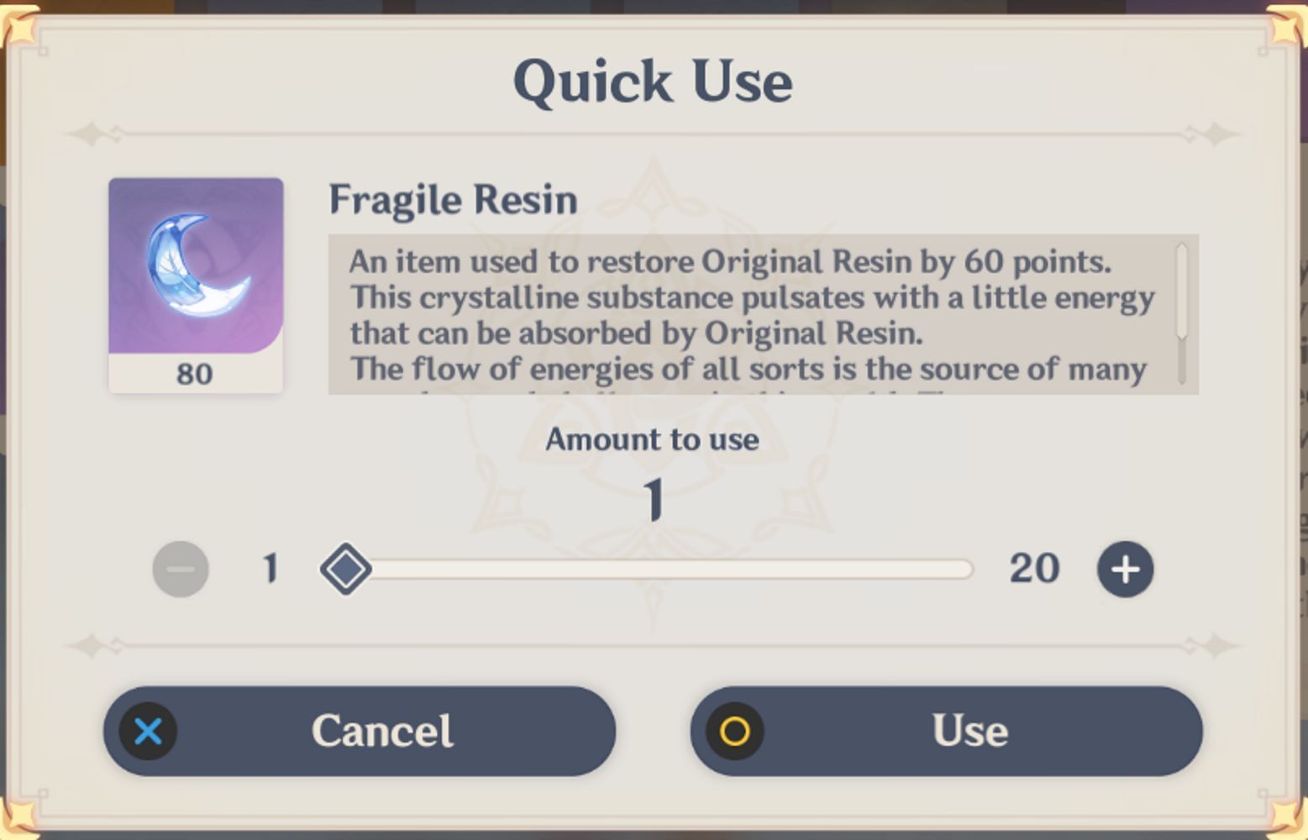
Task: Increase amount with the plus button
Action: point(1125,569)
